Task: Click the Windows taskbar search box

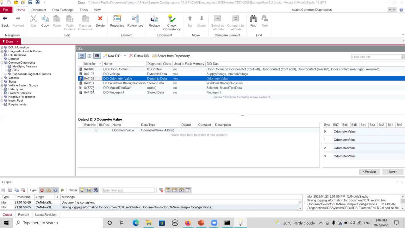Action: (58, 223)
